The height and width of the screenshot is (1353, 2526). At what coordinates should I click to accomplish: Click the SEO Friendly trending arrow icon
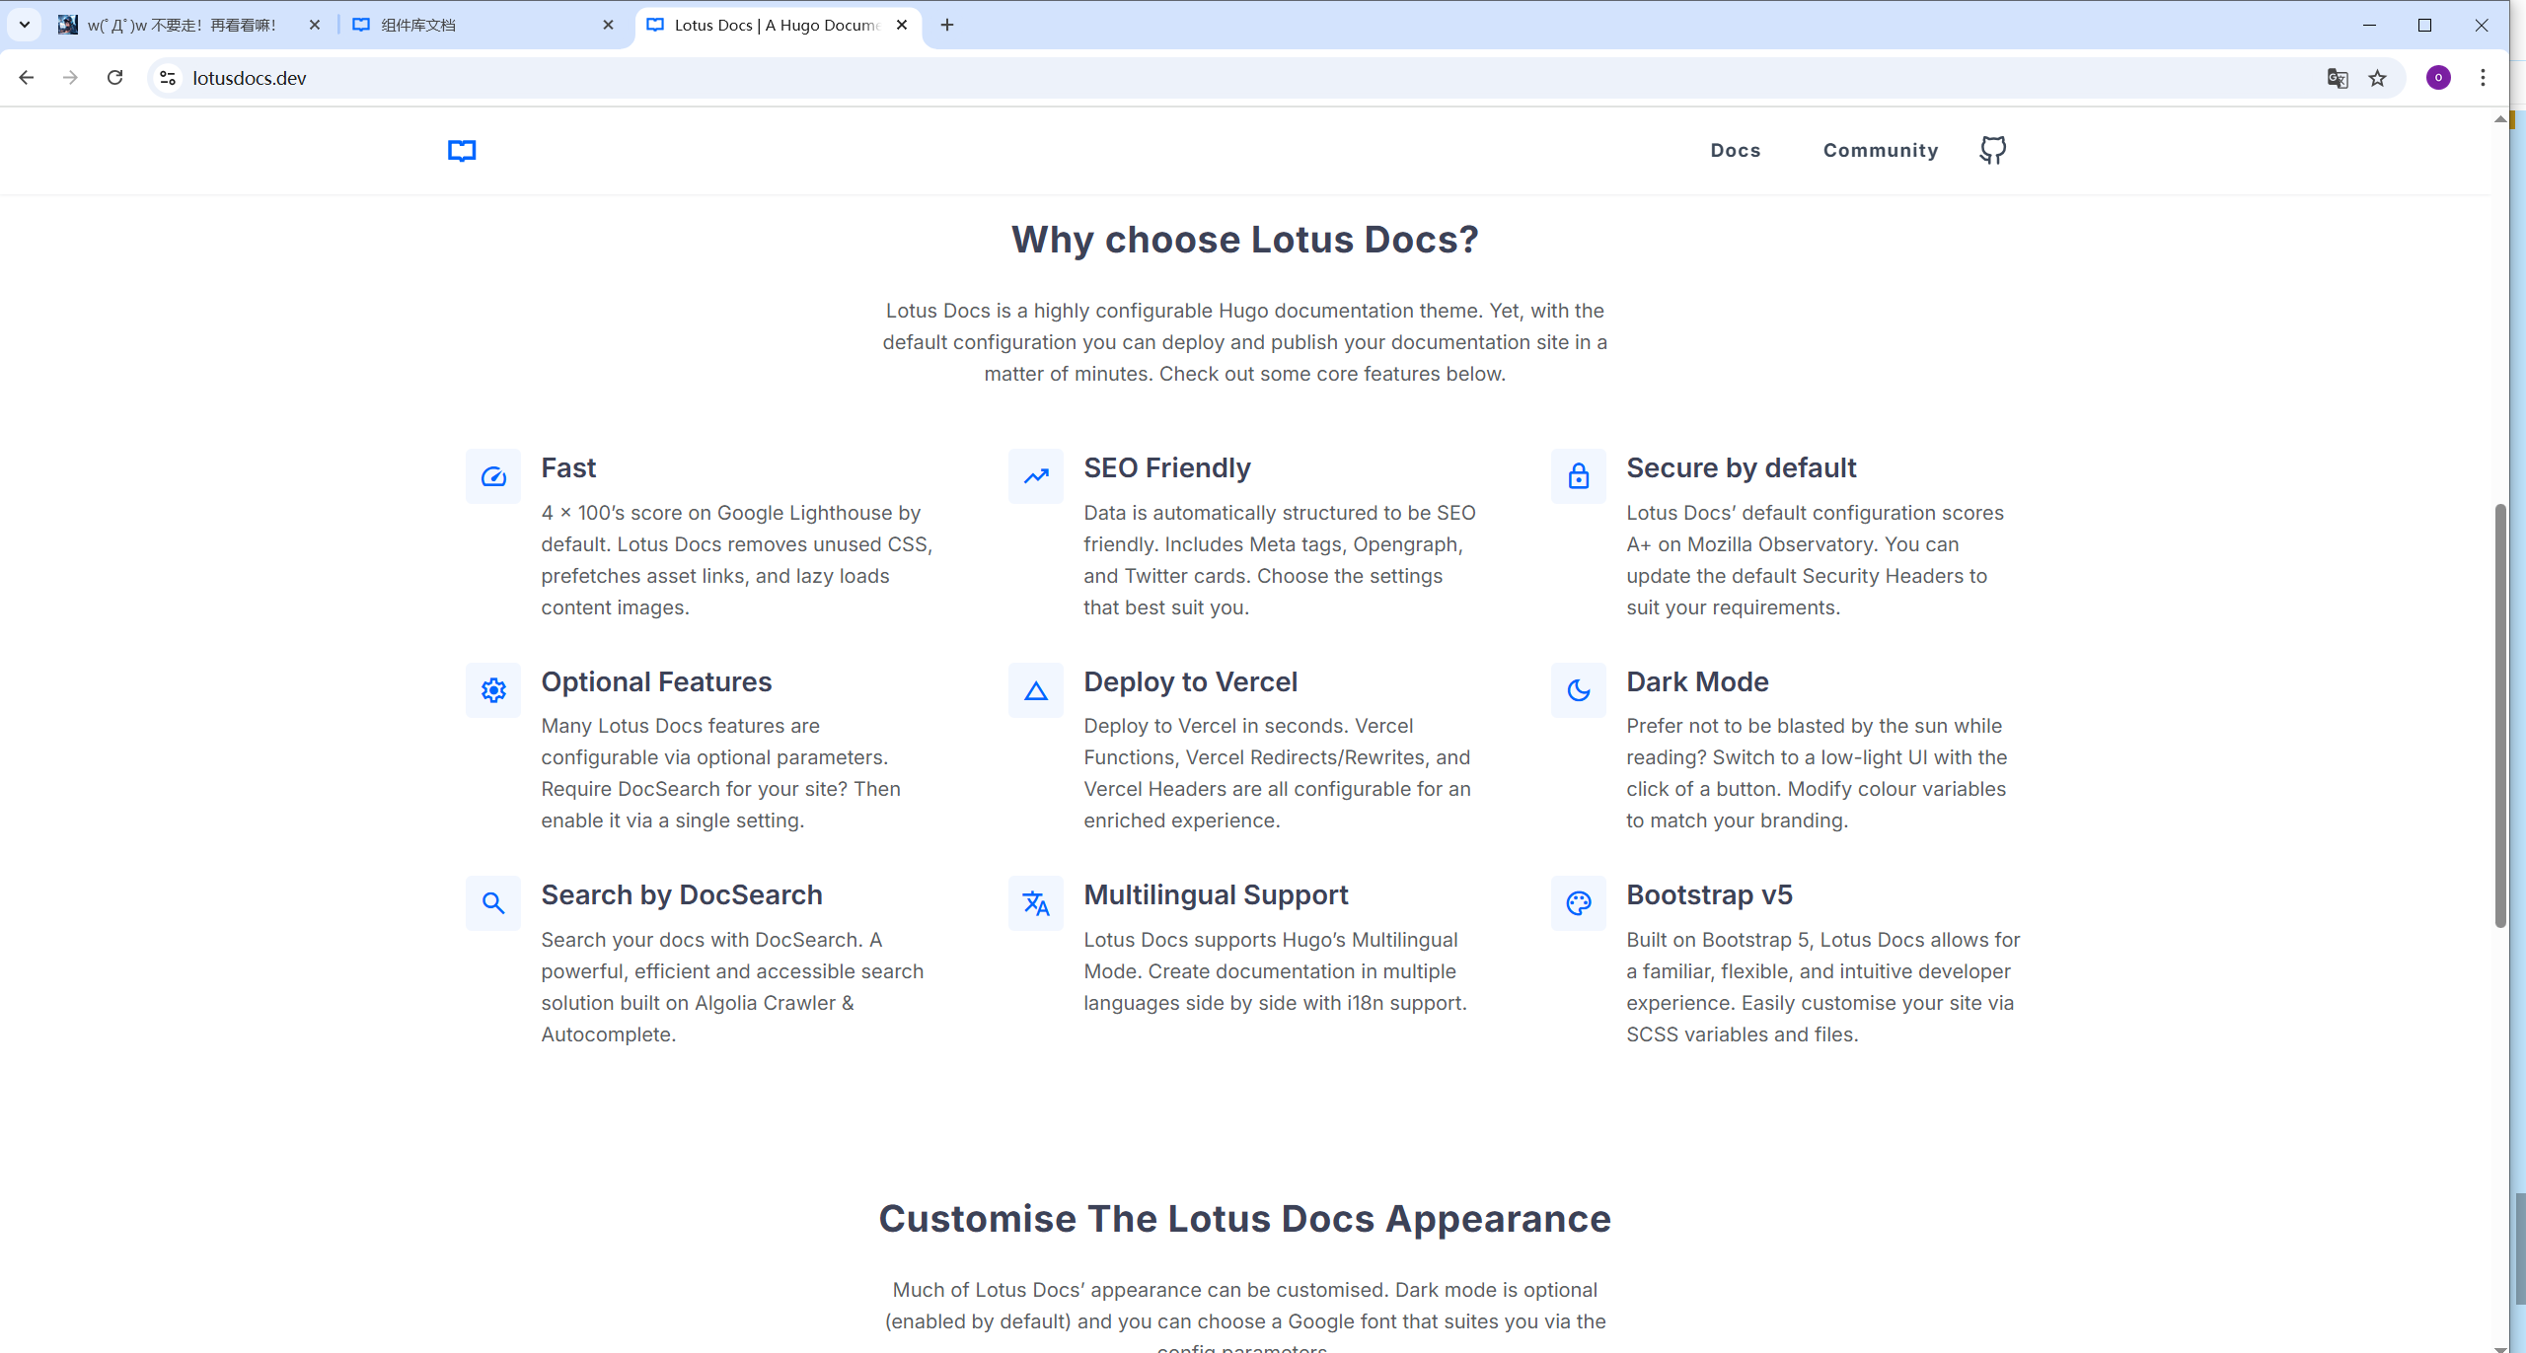1036,477
